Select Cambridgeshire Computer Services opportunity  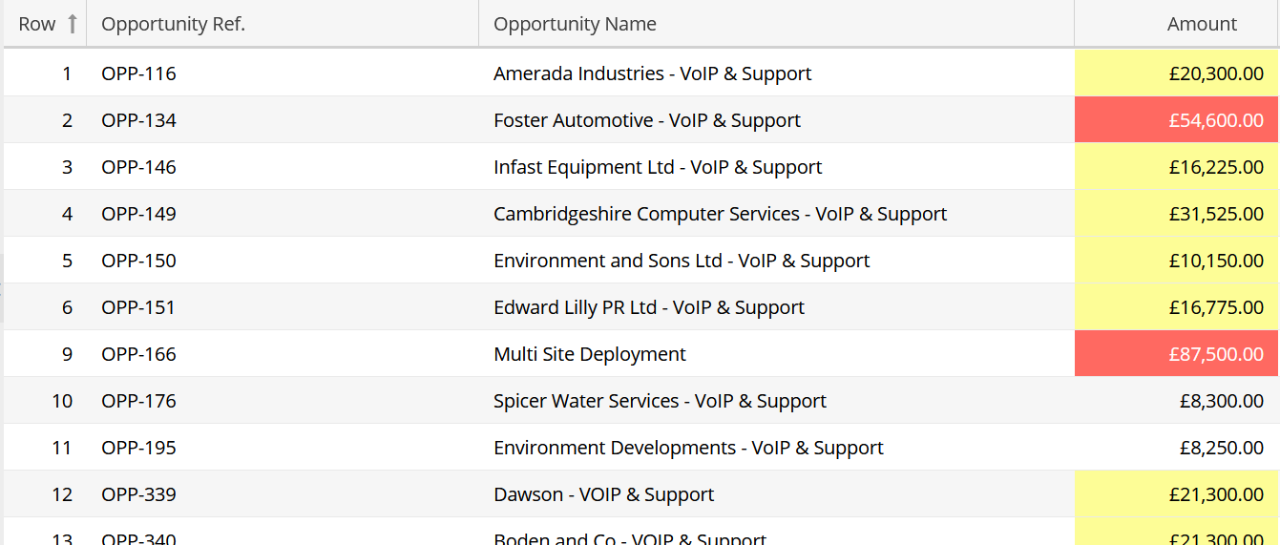(720, 214)
